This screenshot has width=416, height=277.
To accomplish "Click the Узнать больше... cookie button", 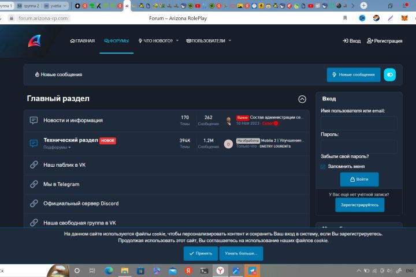I will [241, 253].
